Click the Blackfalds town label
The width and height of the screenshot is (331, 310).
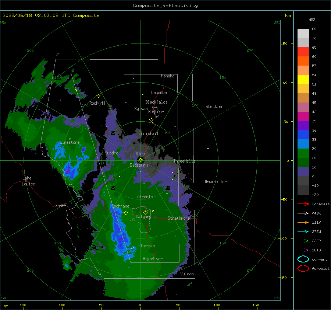click(x=156, y=102)
